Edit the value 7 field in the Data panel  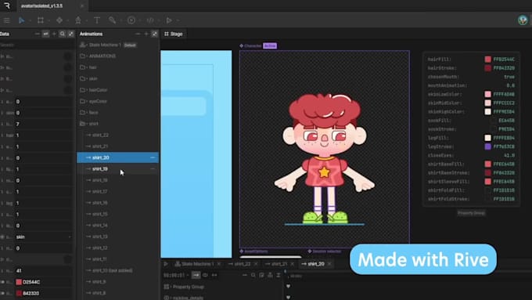pos(44,124)
